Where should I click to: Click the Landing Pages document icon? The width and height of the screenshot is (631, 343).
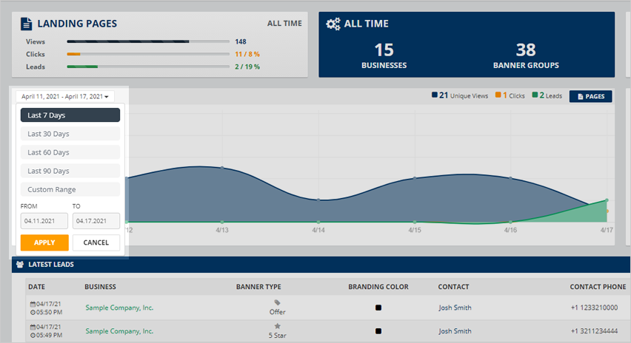point(27,24)
